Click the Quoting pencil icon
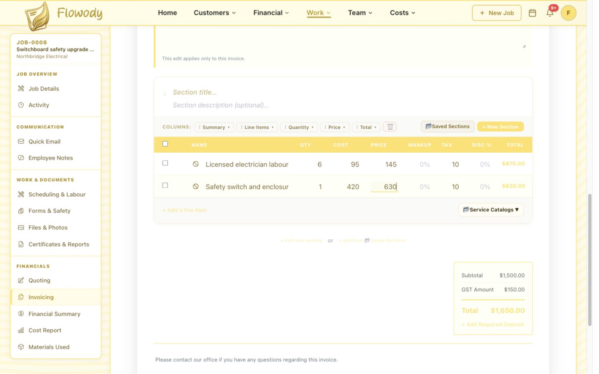 tap(21, 280)
